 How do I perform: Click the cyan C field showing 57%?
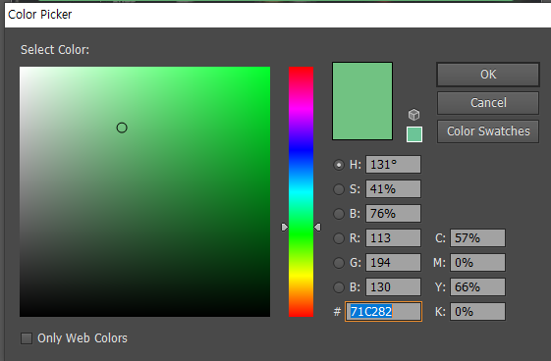[478, 238]
